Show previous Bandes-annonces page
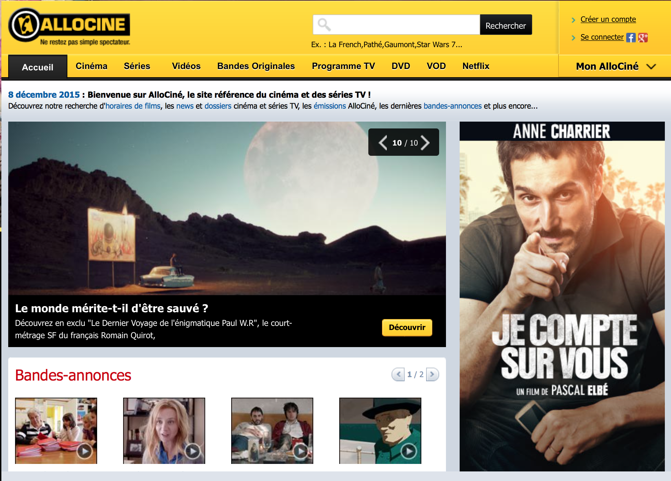This screenshot has width=671, height=481. click(398, 374)
